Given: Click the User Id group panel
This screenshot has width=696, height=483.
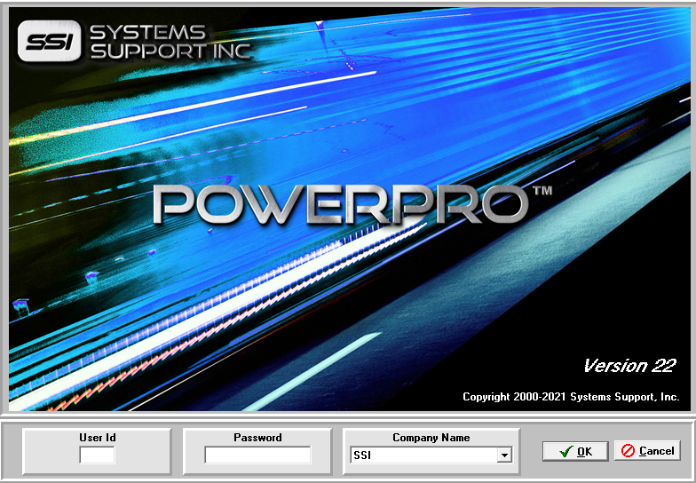Looking at the screenshot, I should (x=49, y=453).
